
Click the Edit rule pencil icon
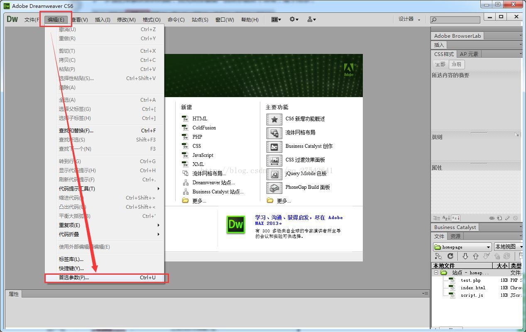(507, 218)
